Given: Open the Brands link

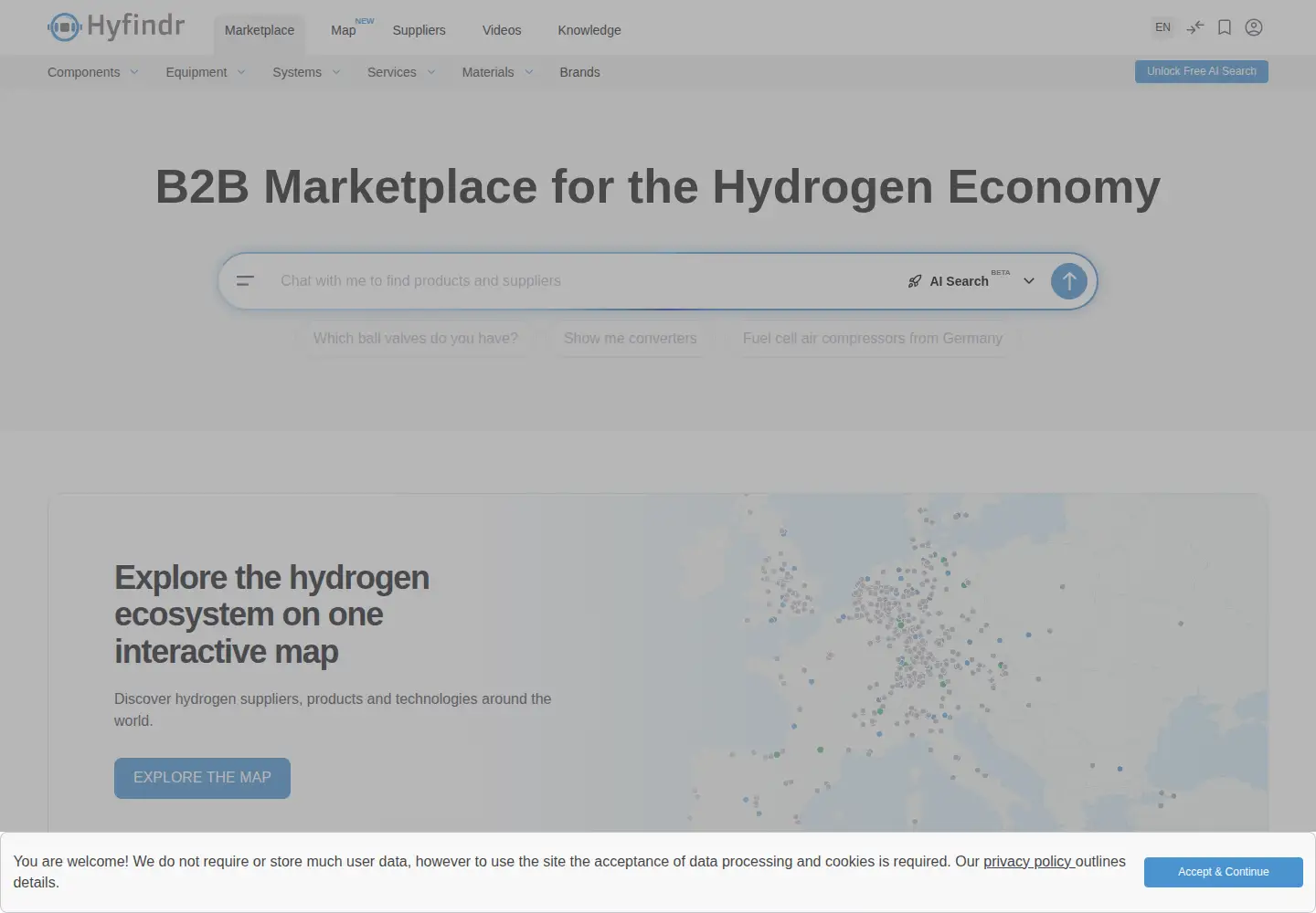Looking at the screenshot, I should pos(580,72).
